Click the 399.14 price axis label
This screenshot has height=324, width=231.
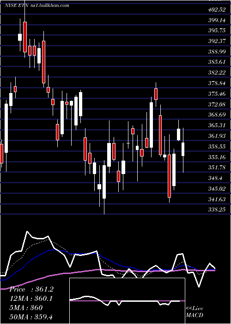(x=217, y=20)
